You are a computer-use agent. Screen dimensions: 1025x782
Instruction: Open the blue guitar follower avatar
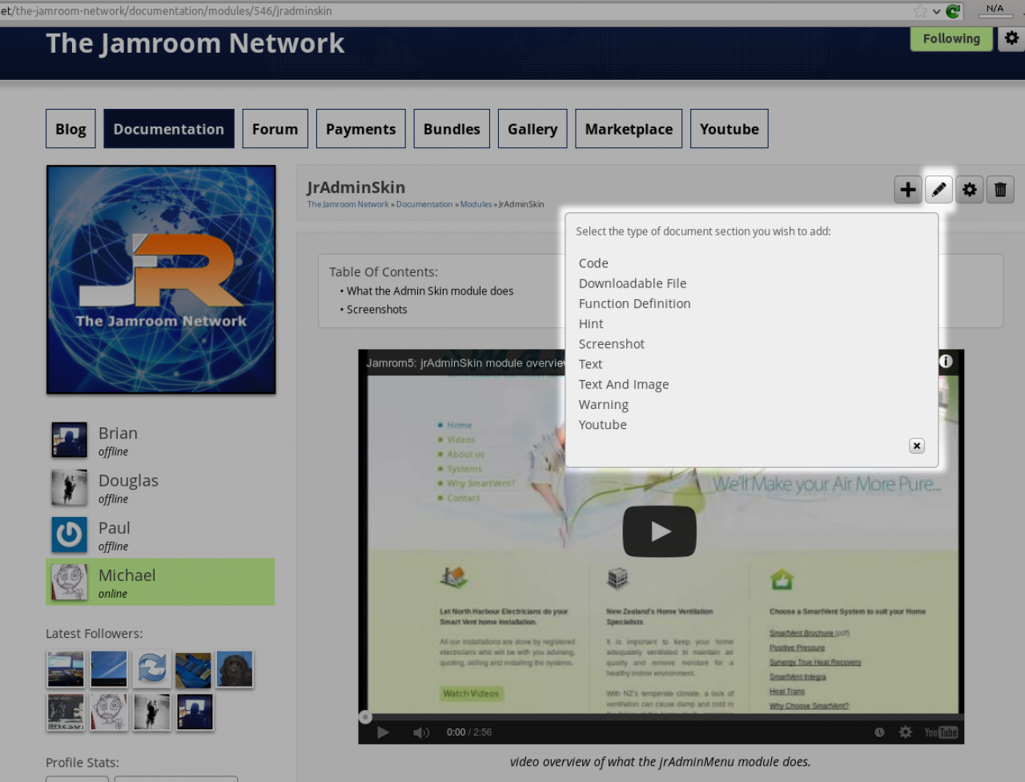point(194,669)
